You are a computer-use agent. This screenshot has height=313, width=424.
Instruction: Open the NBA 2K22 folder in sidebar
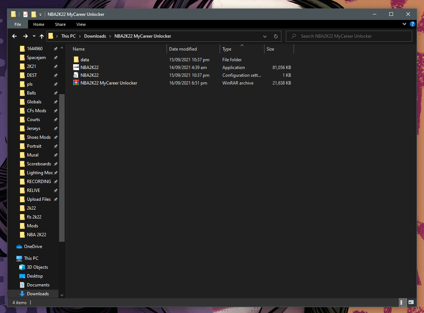tap(37, 235)
